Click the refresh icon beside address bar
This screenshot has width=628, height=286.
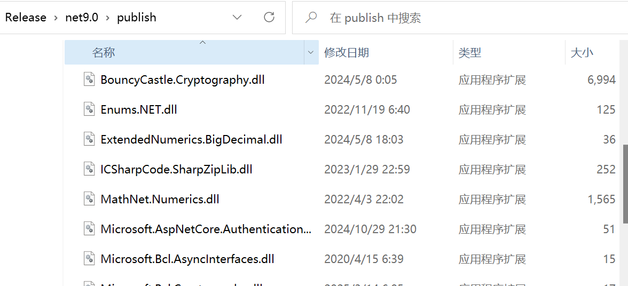point(270,17)
